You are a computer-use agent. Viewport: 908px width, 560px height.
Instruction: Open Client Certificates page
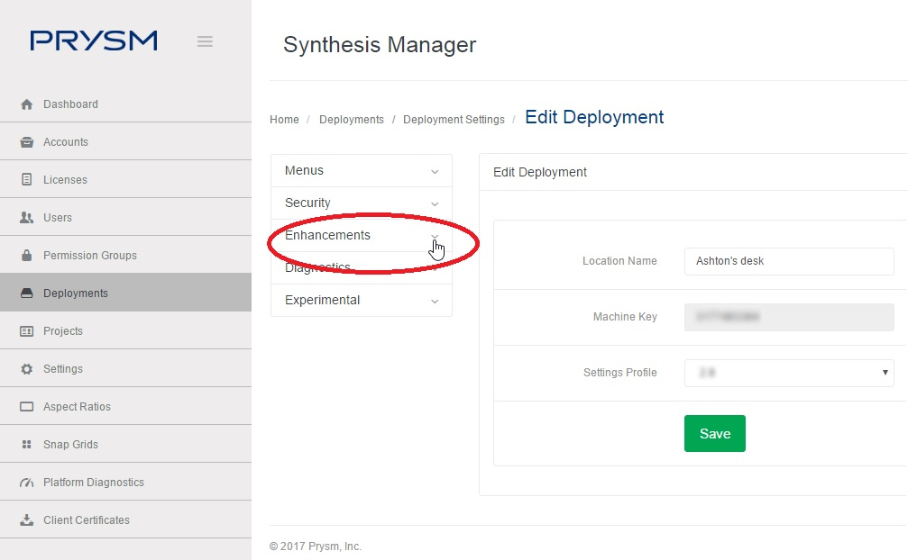click(x=125, y=519)
